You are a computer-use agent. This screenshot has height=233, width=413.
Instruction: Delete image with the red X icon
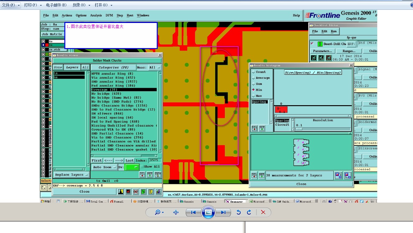click(263, 213)
